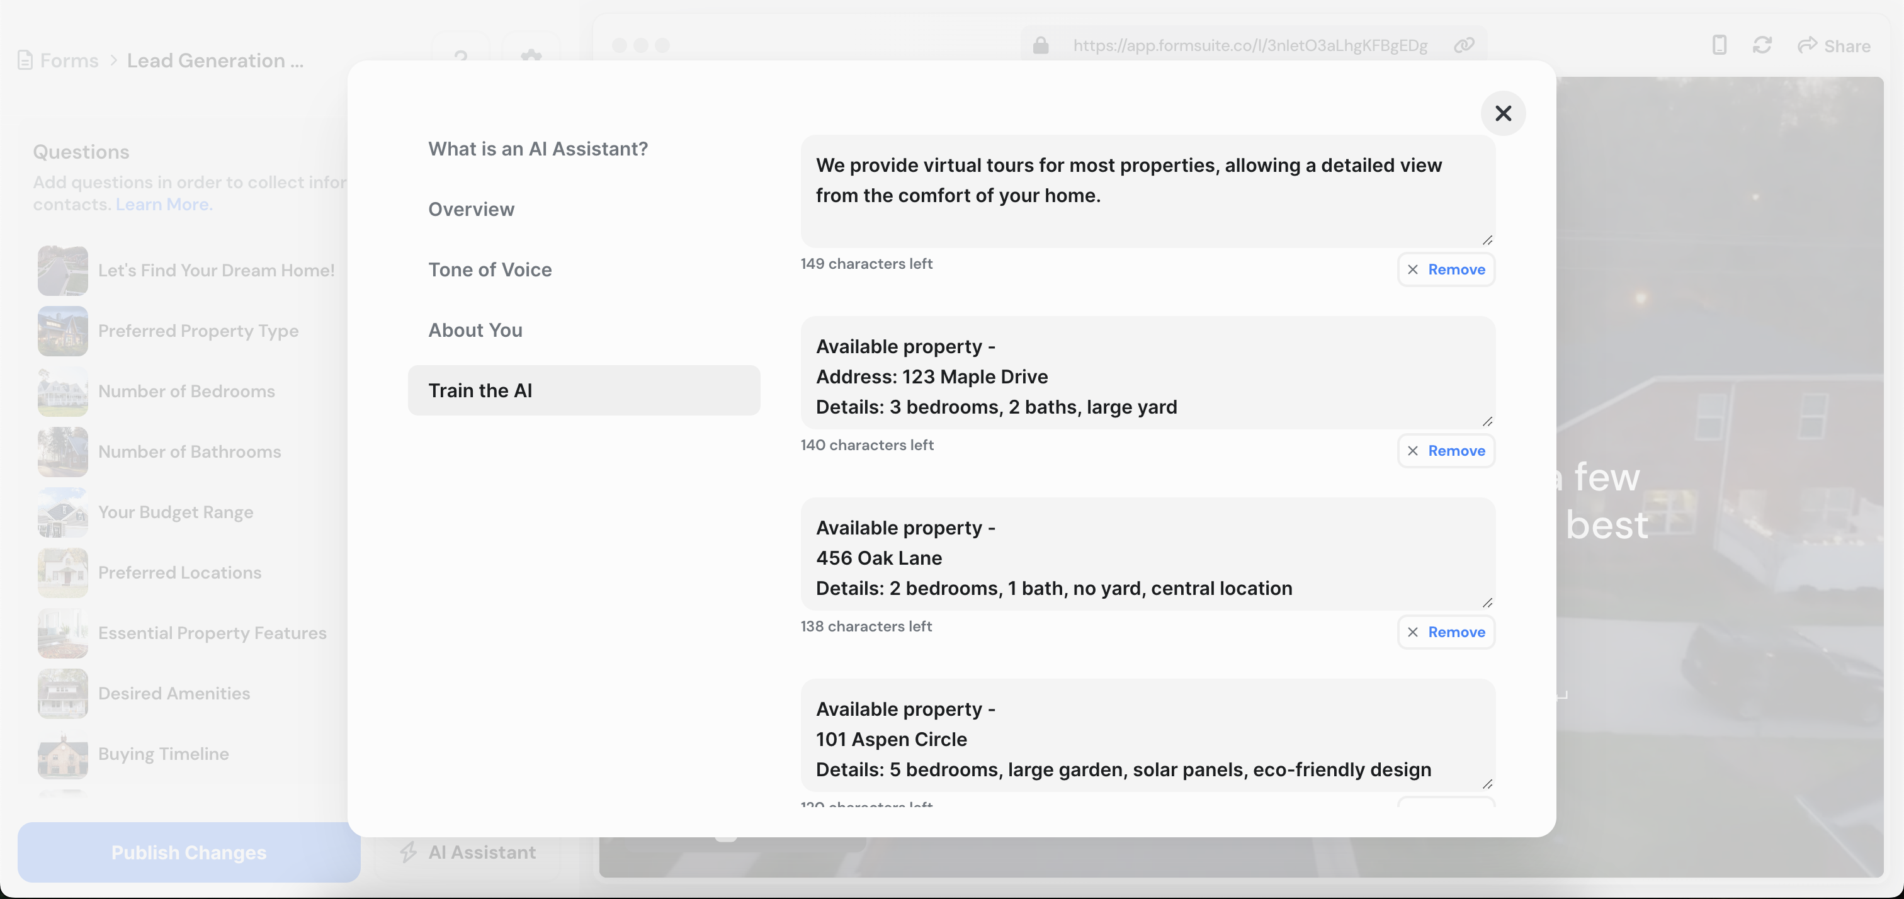Open the Train the AI tab
The width and height of the screenshot is (1904, 899).
pyautogui.click(x=583, y=390)
